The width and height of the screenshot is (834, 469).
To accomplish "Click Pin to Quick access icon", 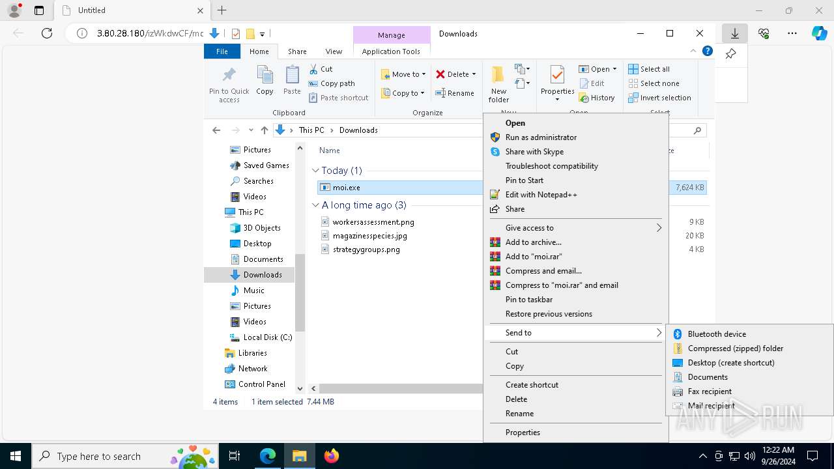I will pyautogui.click(x=229, y=83).
